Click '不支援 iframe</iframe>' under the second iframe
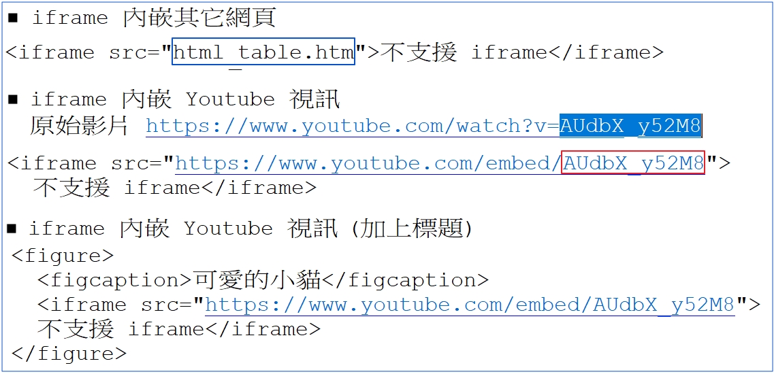 coord(175,188)
